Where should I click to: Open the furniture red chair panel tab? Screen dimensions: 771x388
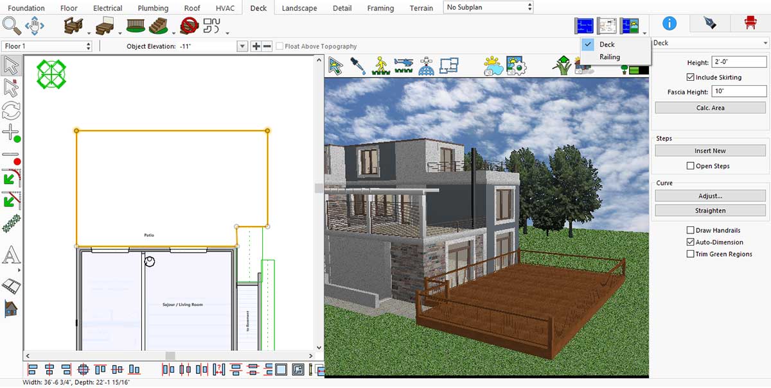coord(750,24)
